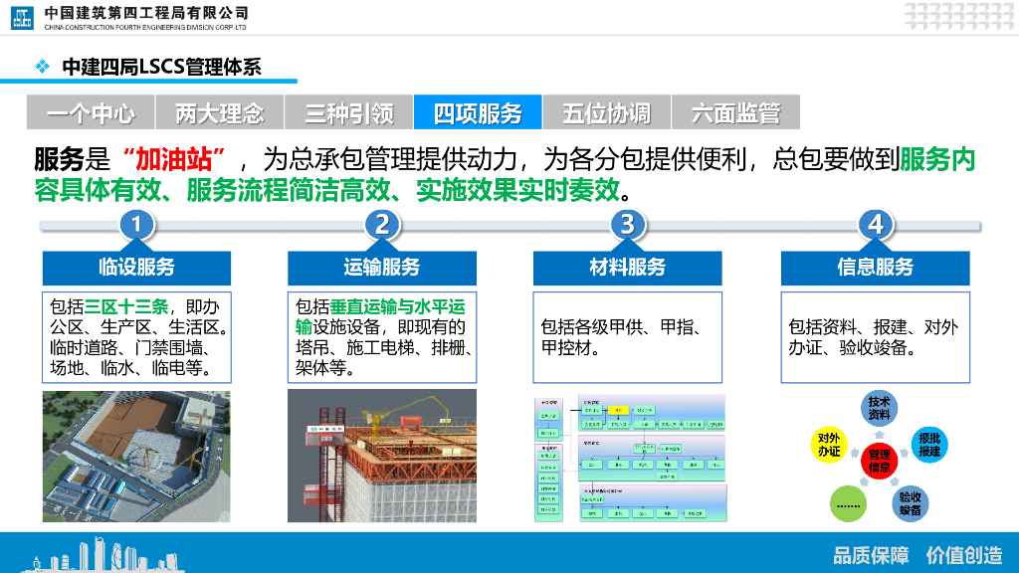
Task: Click the 包括资料、报建、对外办证 description text
Action: pos(873,337)
